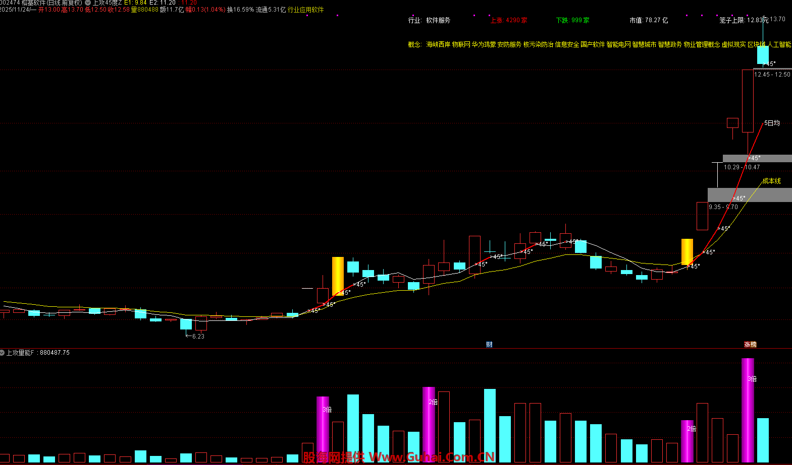This screenshot has width=792, height=465.
Task: Click the 涨榜 marker above volume panel
Action: (750, 345)
